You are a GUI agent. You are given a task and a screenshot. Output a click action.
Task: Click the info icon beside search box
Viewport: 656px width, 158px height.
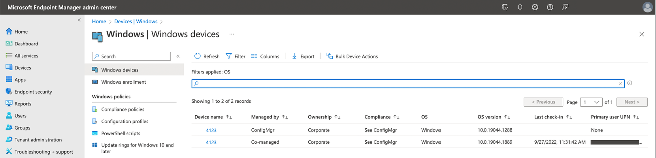coord(630,83)
